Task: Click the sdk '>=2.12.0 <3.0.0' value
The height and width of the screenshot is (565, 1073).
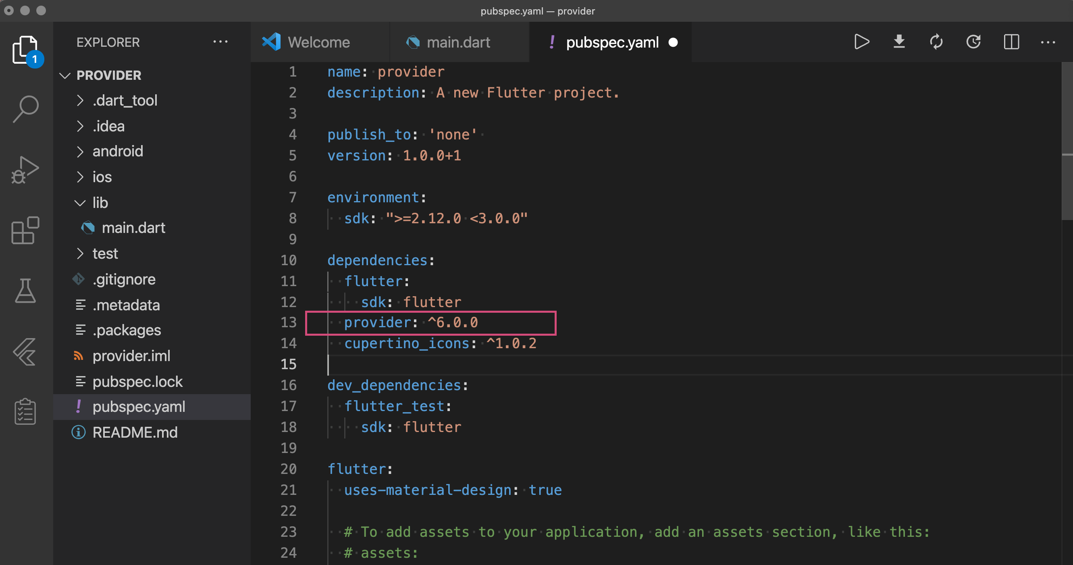Action: point(457,218)
